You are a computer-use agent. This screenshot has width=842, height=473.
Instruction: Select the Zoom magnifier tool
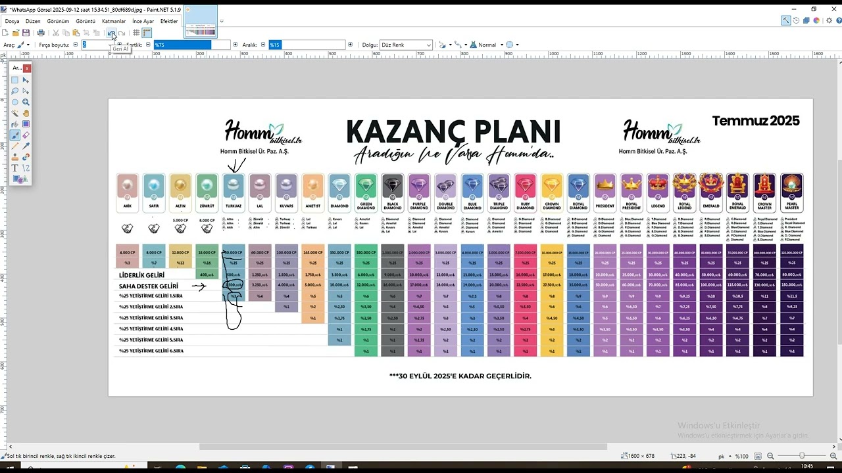(26, 102)
